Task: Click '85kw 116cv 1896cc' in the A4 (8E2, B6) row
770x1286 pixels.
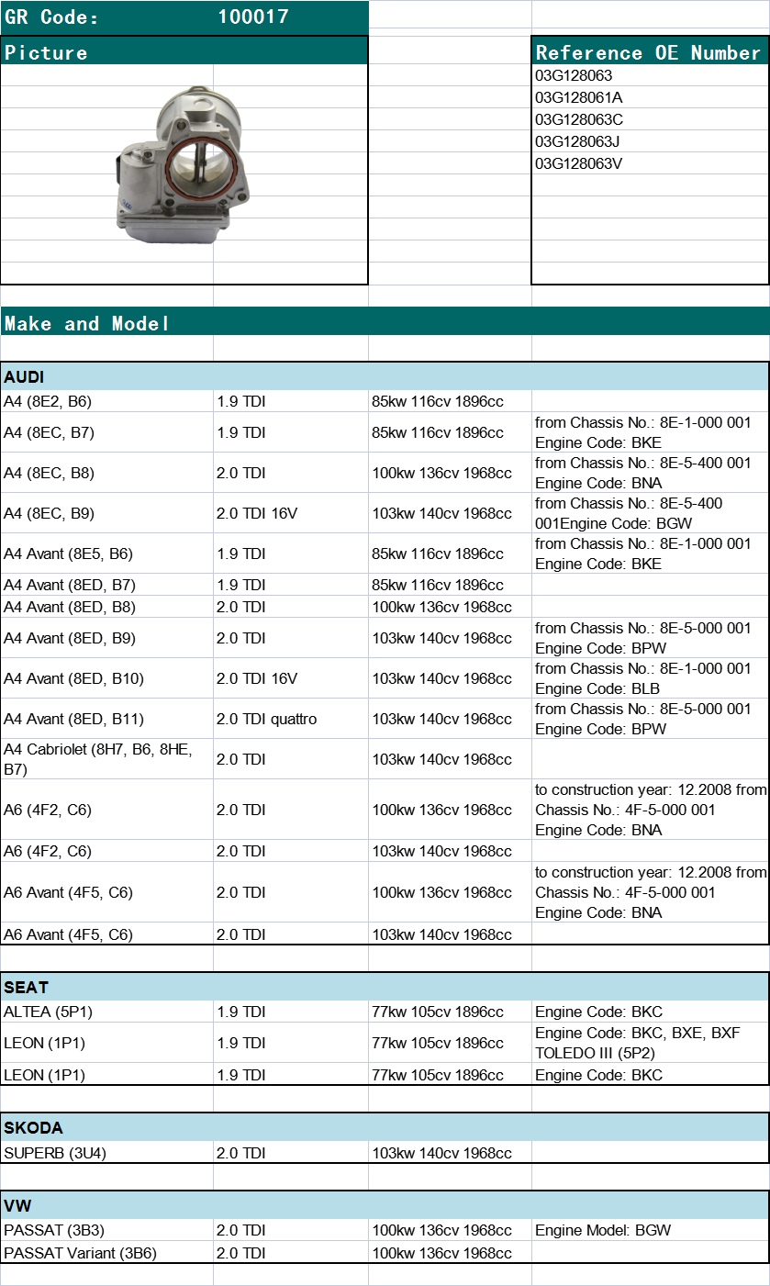Action: click(x=450, y=401)
